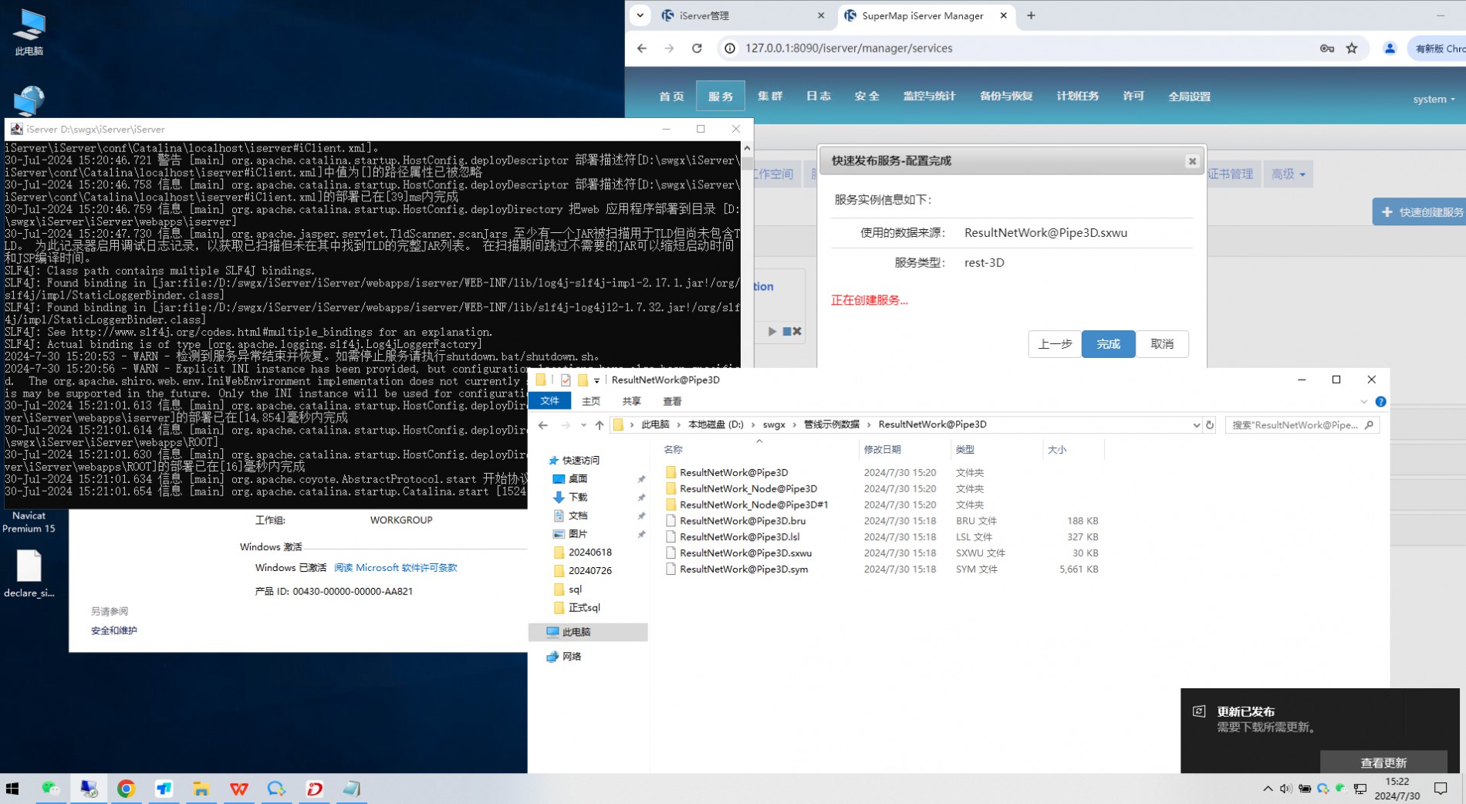Select the 管线示例数据 breadcrumb segment
Image resolution: width=1466 pixels, height=804 pixels.
tap(831, 424)
